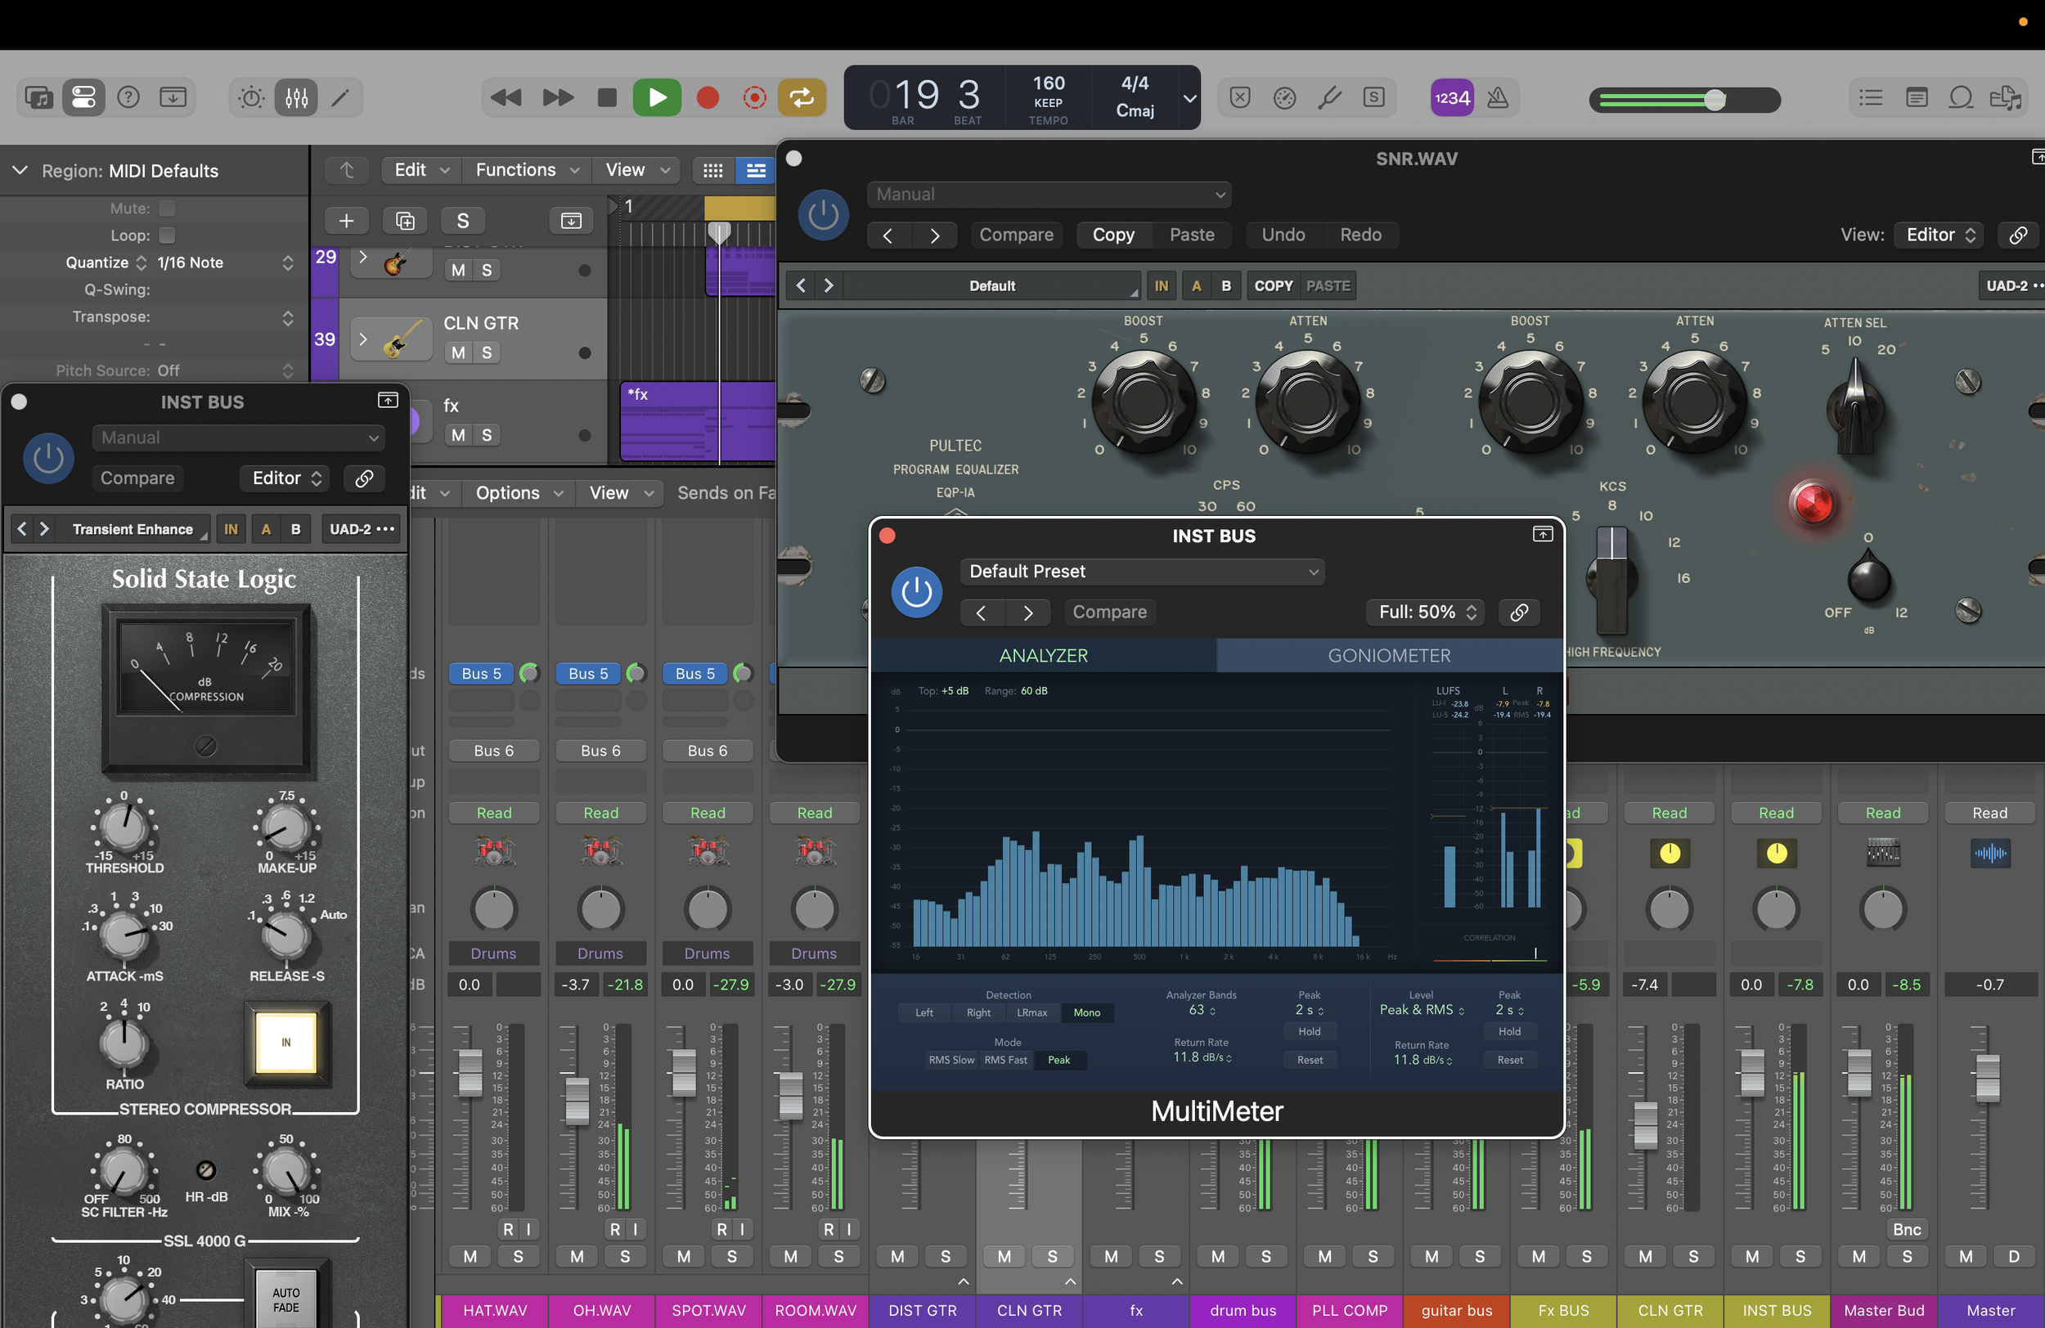Enable the metronome click icon
Viewport: 2045px width, 1328px height.
(1498, 98)
